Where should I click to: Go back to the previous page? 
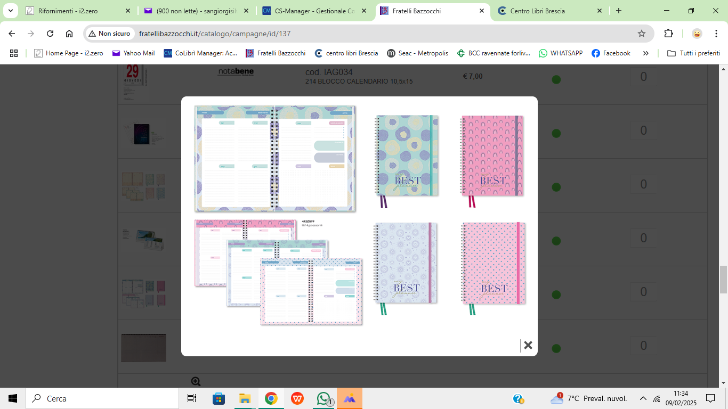(12, 34)
